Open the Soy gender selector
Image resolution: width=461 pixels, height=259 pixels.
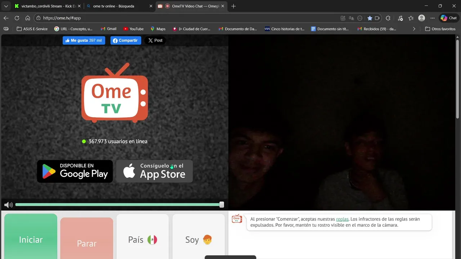(198, 236)
